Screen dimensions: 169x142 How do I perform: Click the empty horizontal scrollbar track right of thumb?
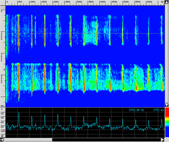click(106, 140)
